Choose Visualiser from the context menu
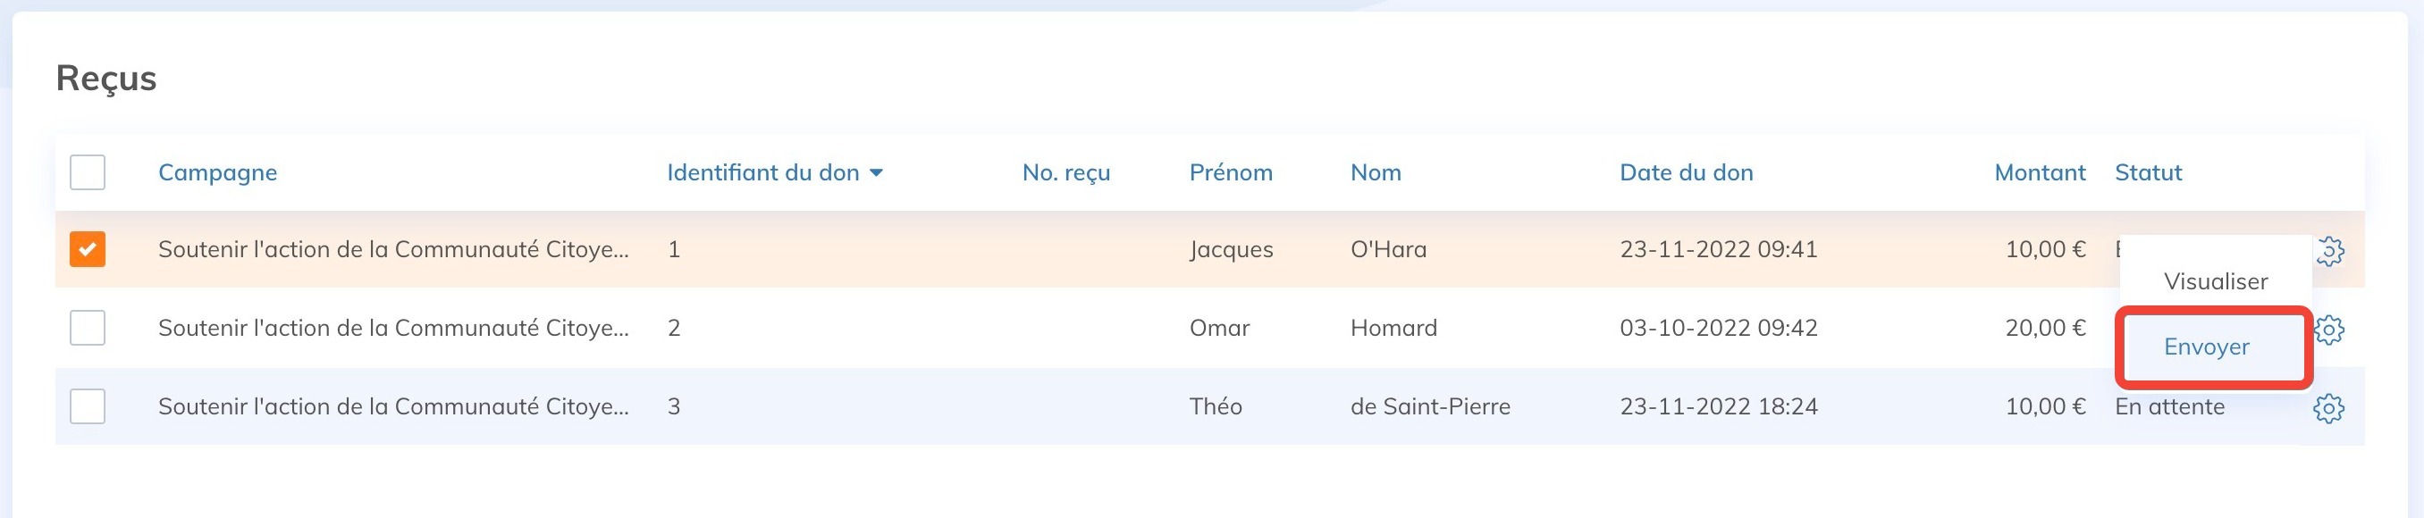This screenshot has height=518, width=2424. pyautogui.click(x=2215, y=281)
